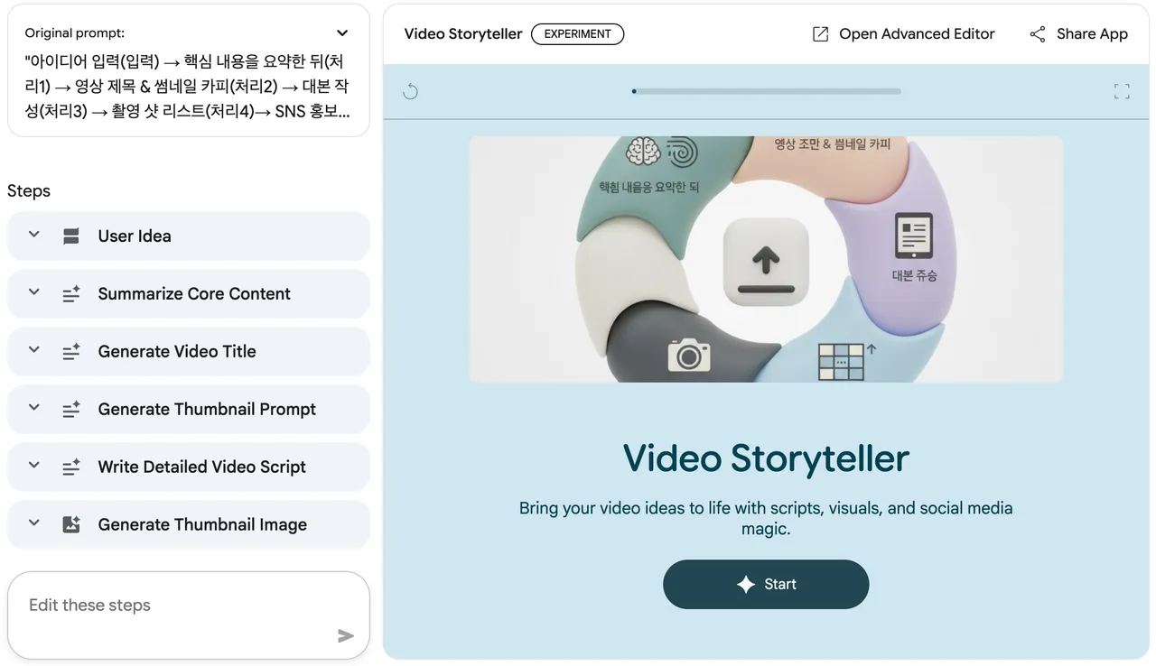The height and width of the screenshot is (666, 1156).
Task: Expand the Generate Thumbnail Prompt chevron
Action: tap(34, 409)
